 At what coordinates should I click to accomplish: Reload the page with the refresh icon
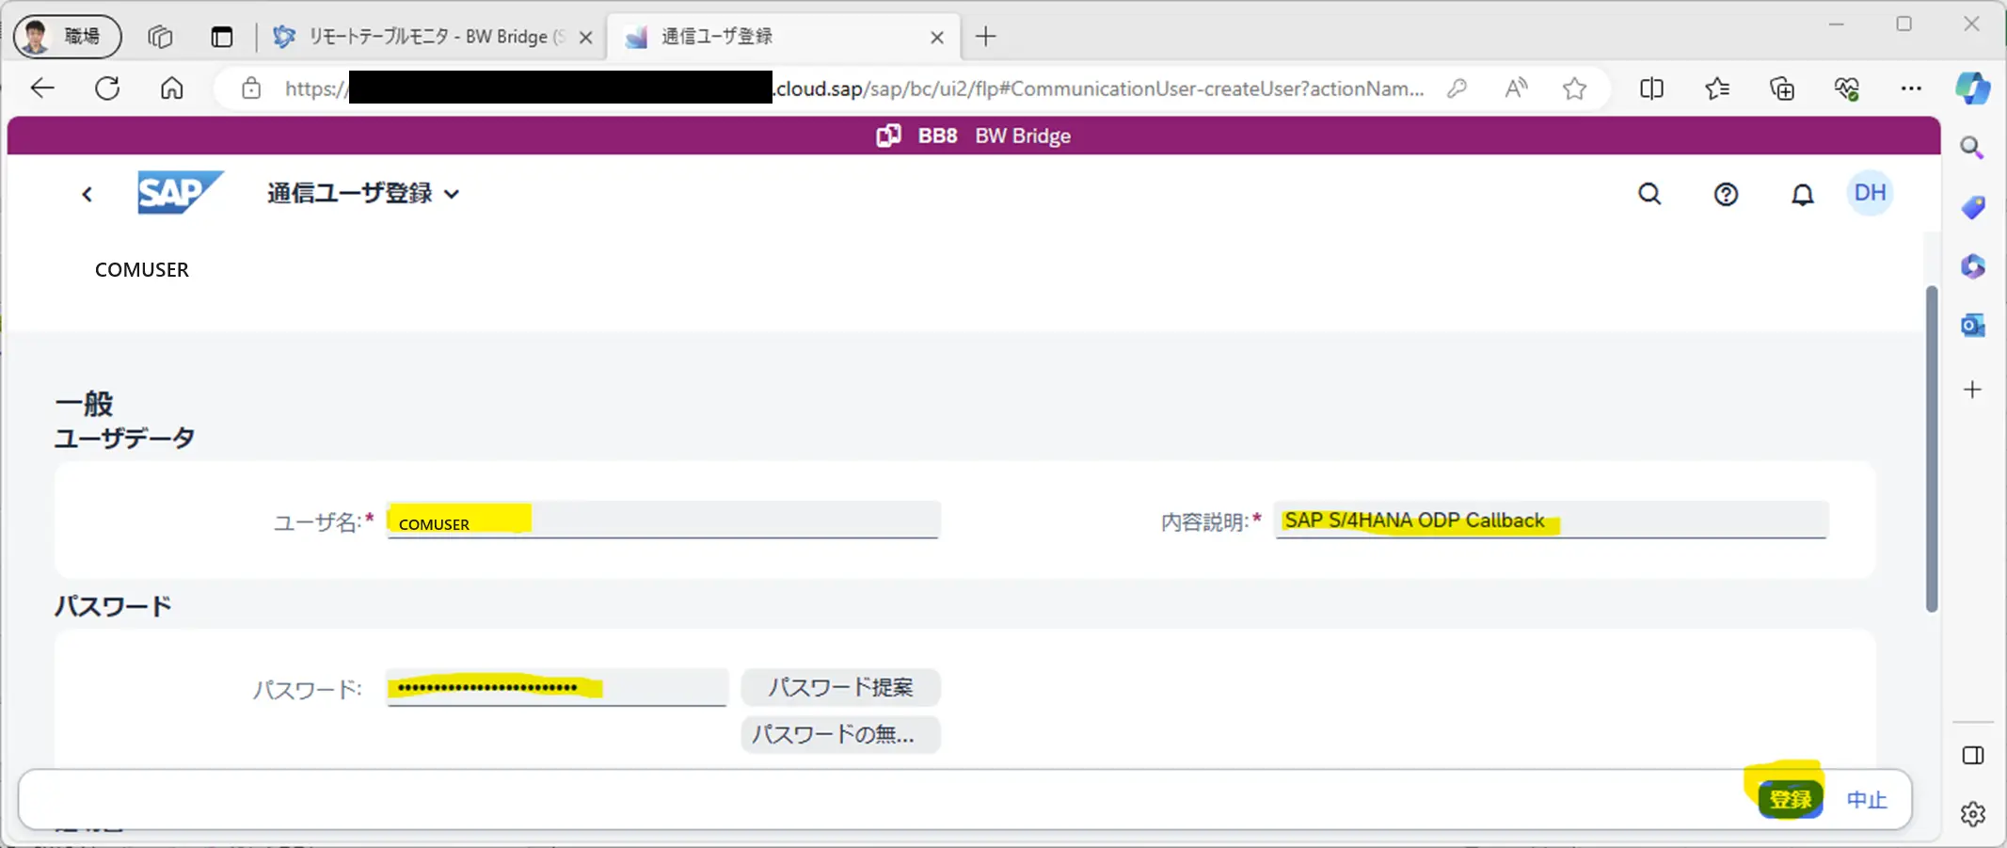pos(107,88)
